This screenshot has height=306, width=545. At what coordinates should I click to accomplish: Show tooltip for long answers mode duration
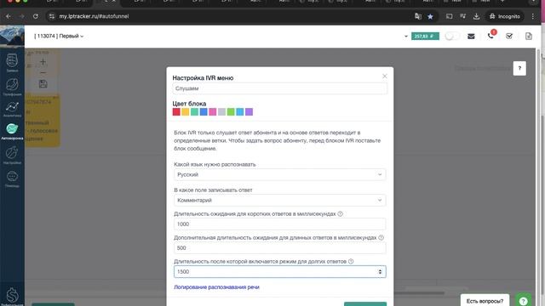(x=351, y=261)
